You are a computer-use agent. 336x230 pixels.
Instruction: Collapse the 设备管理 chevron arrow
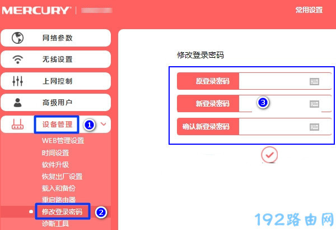pyautogui.click(x=104, y=124)
